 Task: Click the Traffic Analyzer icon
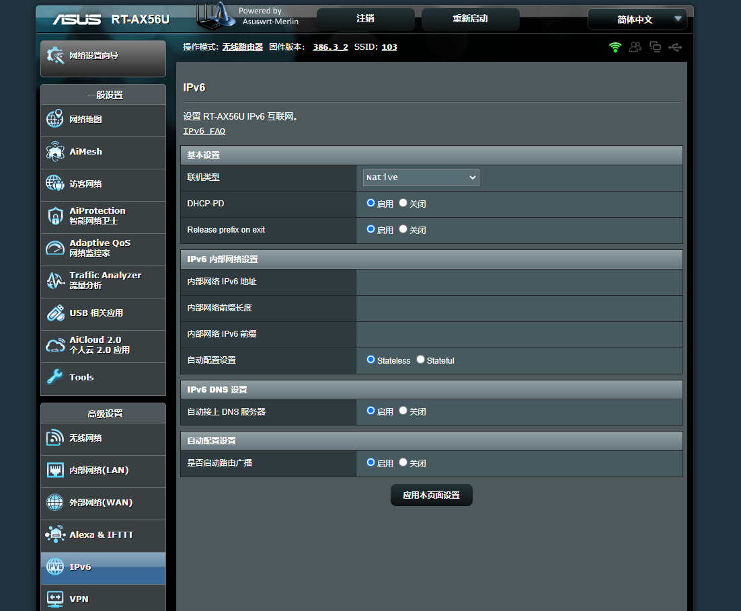click(x=55, y=280)
